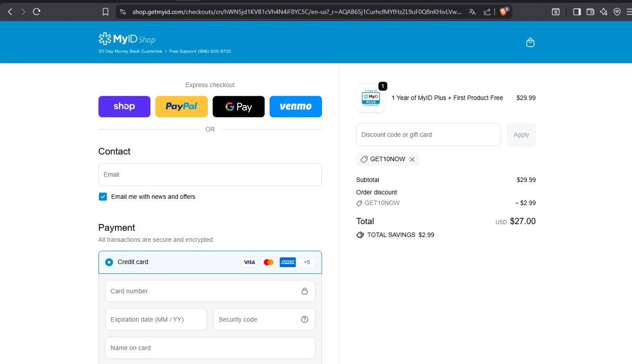This screenshot has height=364, width=632.
Task: Open the shopping cart bag icon
Action: tap(530, 42)
